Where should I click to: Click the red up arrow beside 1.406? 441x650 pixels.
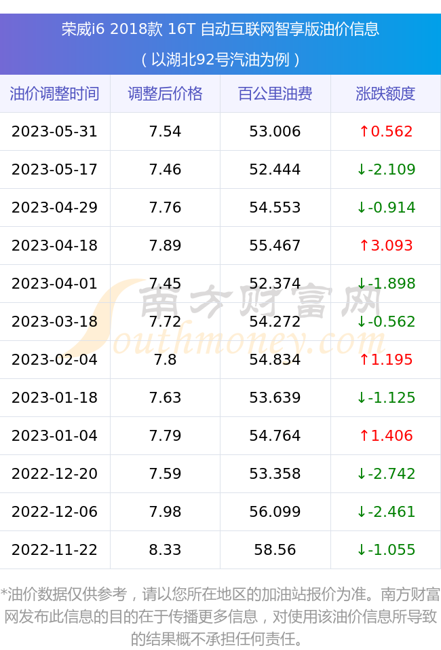(364, 435)
